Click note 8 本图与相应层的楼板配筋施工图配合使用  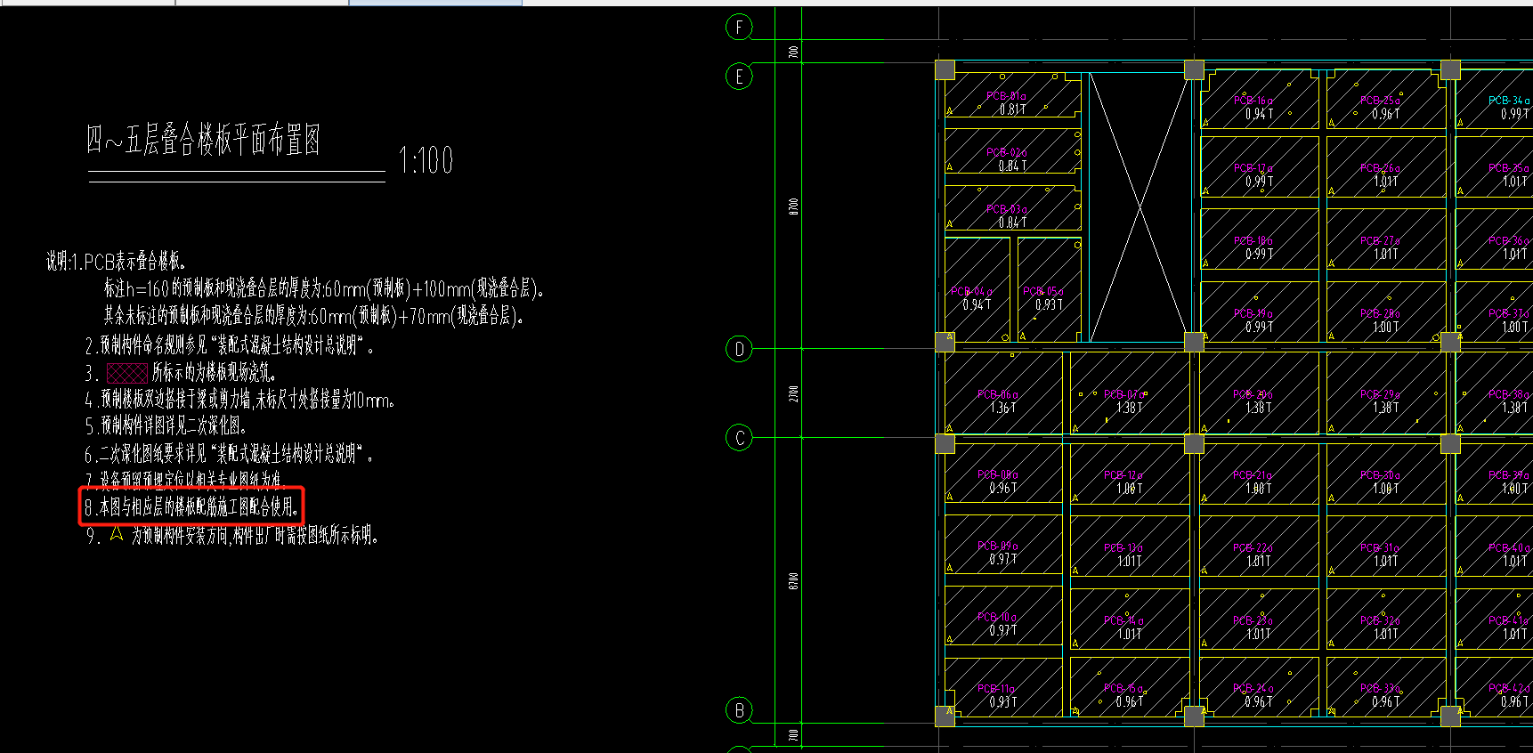[x=191, y=507]
